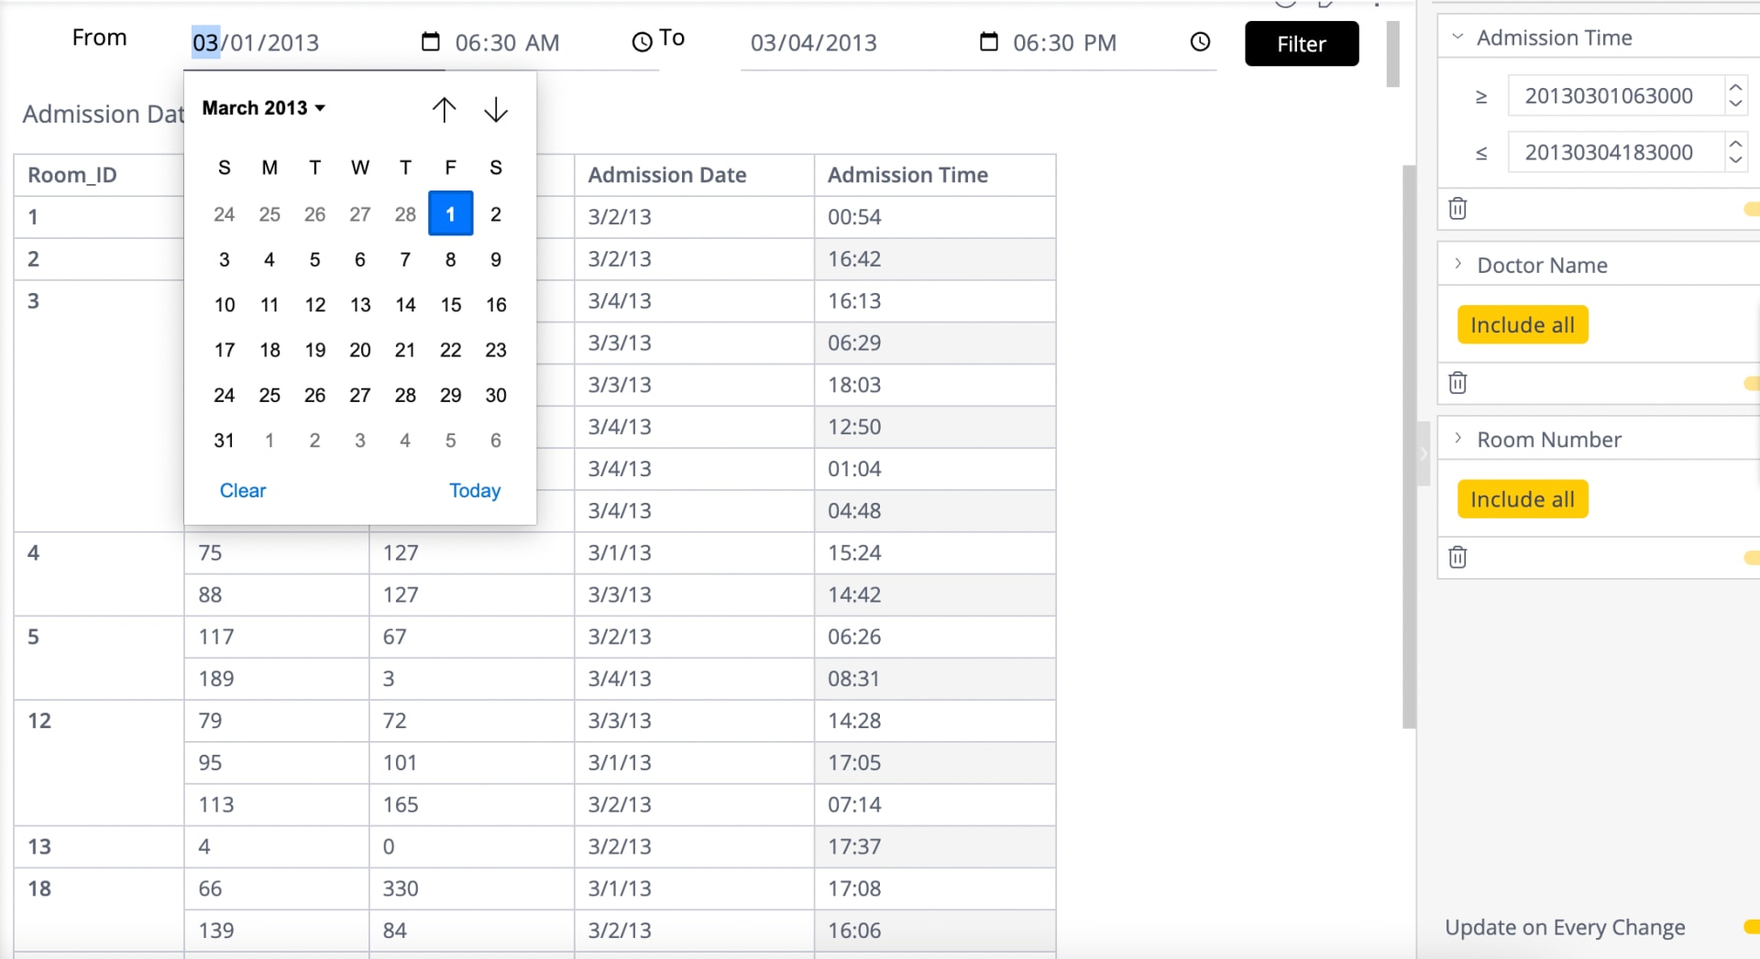Click the Room_ID column header
Viewport: 1760px width, 959px height.
[x=99, y=175]
